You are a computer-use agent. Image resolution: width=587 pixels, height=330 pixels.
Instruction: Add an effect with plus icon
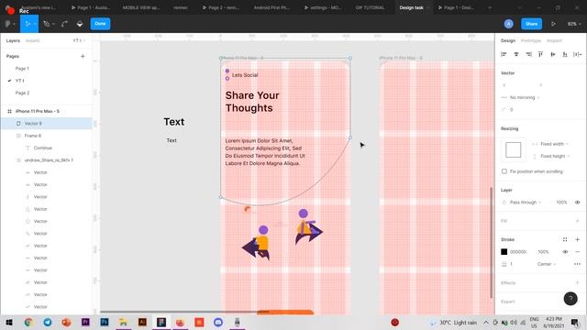pyautogui.click(x=577, y=283)
